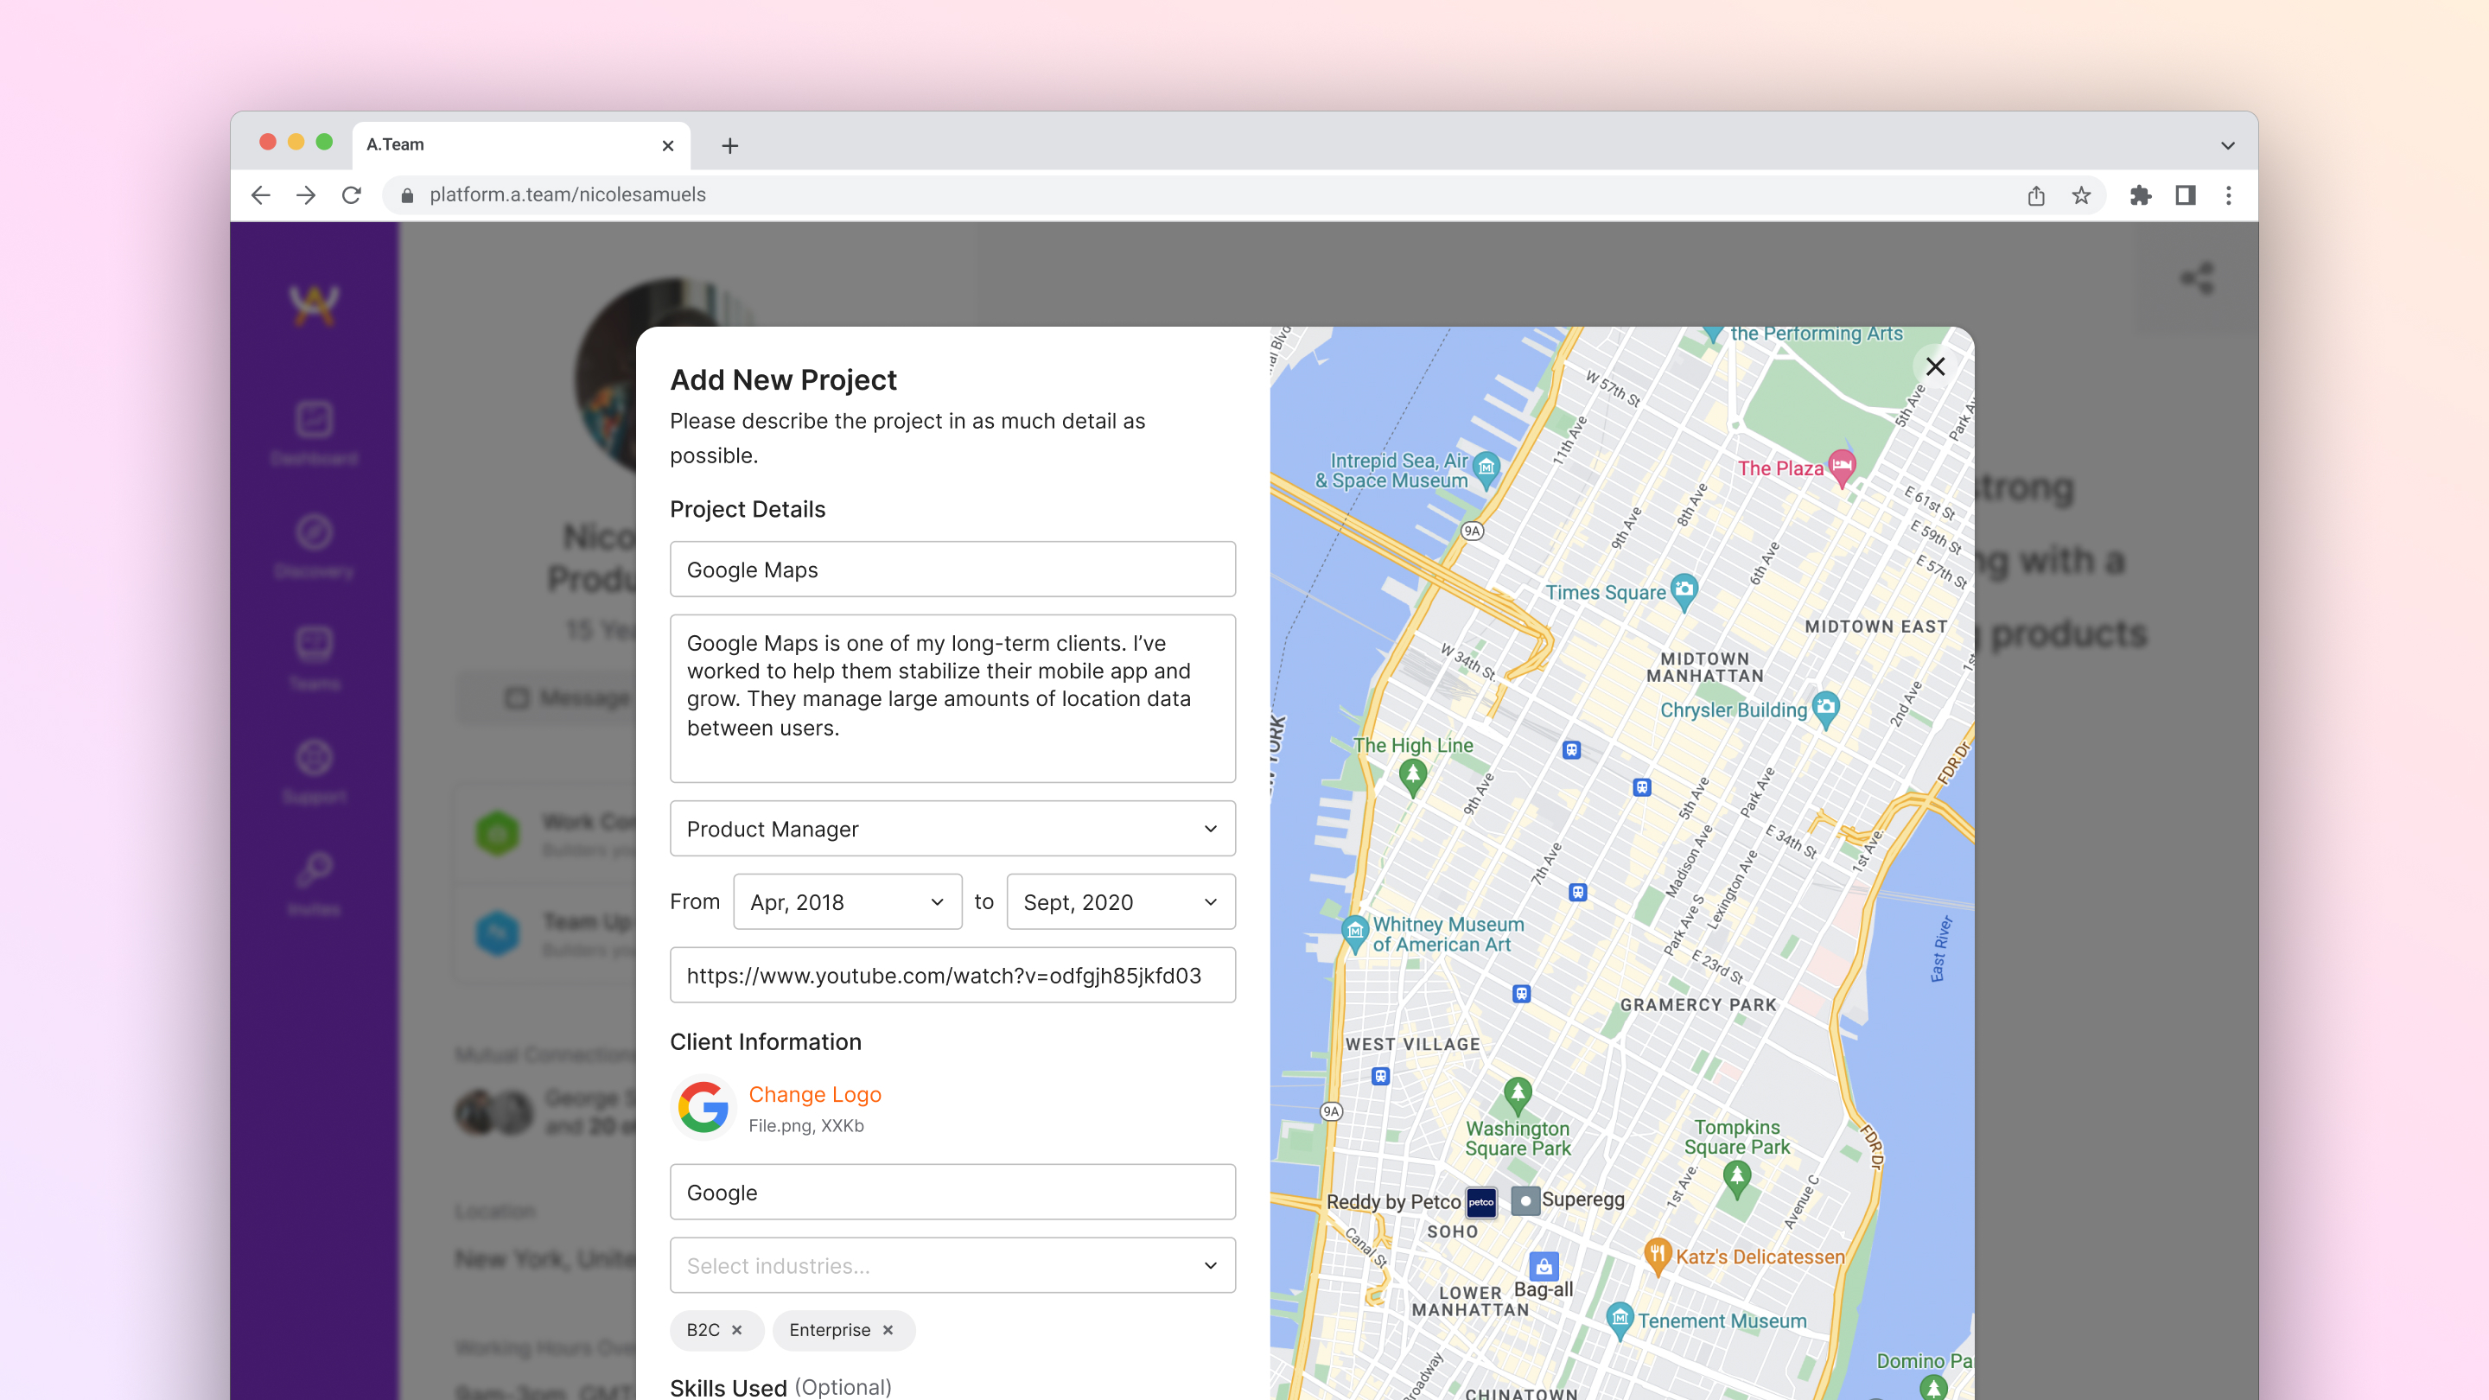Click Tompkins Square Park marker

[x=1736, y=1179]
